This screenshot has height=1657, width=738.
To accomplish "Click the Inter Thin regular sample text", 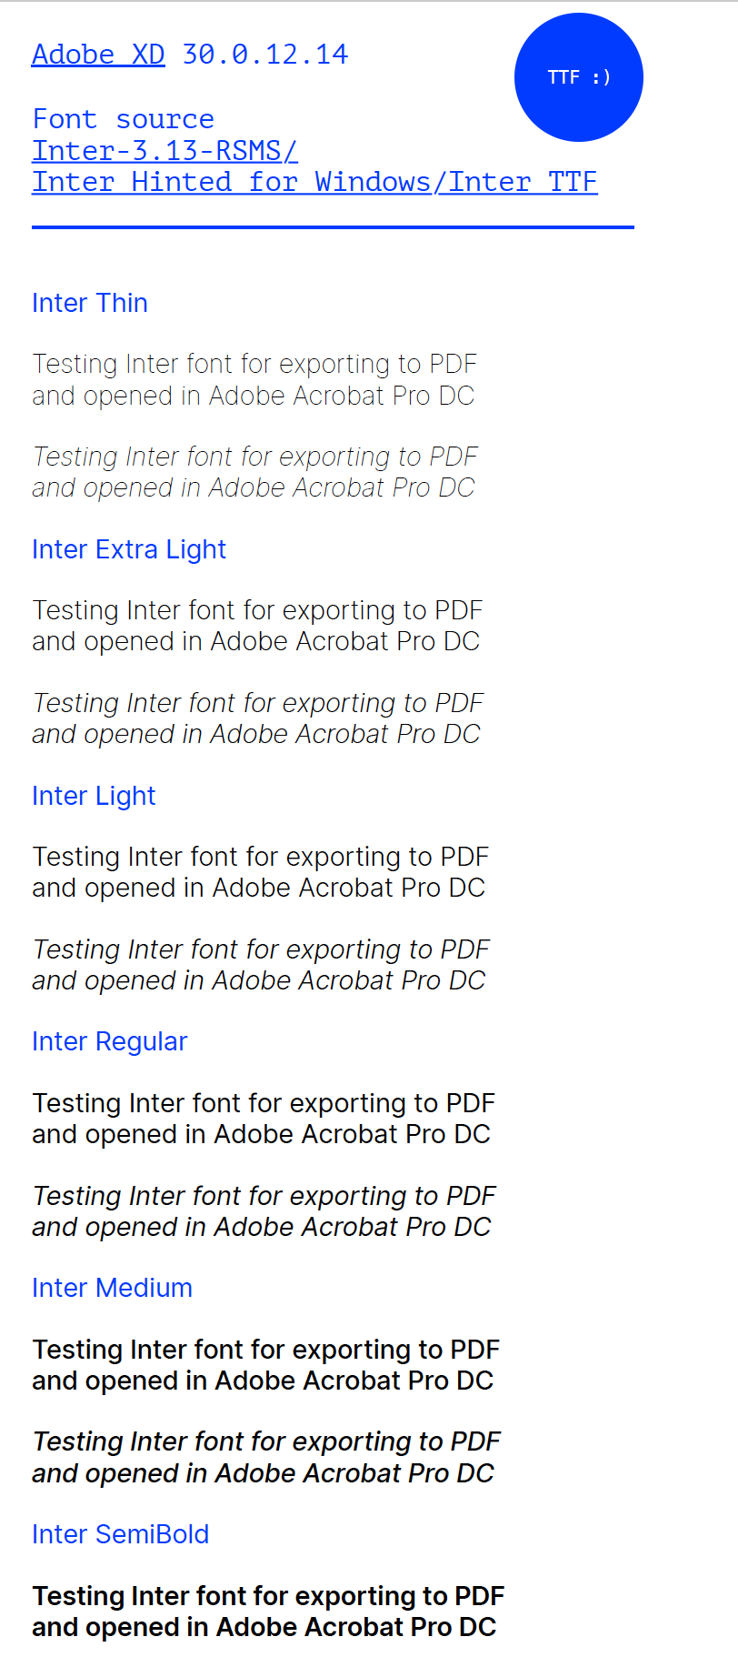I will coord(254,379).
